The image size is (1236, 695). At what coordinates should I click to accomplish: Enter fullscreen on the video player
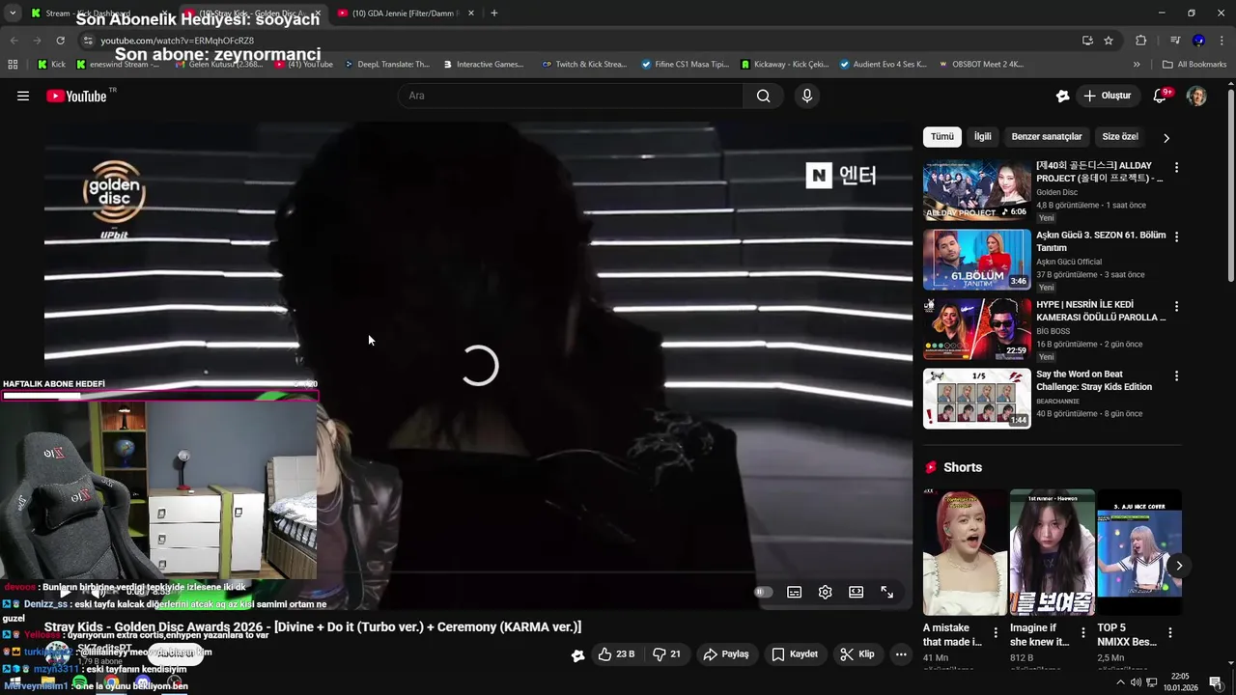tap(886, 593)
